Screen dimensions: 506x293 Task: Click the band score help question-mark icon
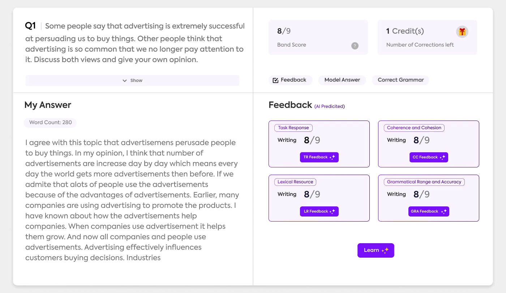[355, 46]
